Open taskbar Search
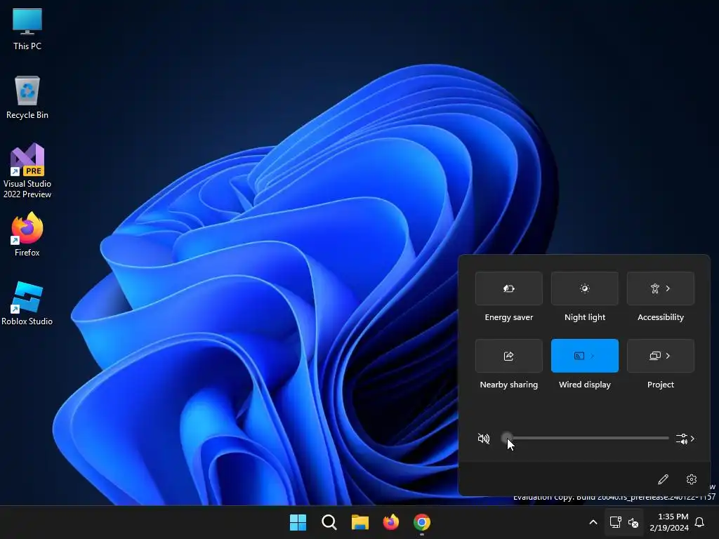The image size is (719, 539). (x=329, y=522)
